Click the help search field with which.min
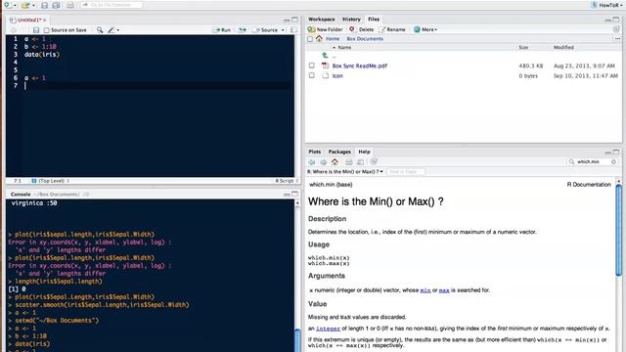 593,161
